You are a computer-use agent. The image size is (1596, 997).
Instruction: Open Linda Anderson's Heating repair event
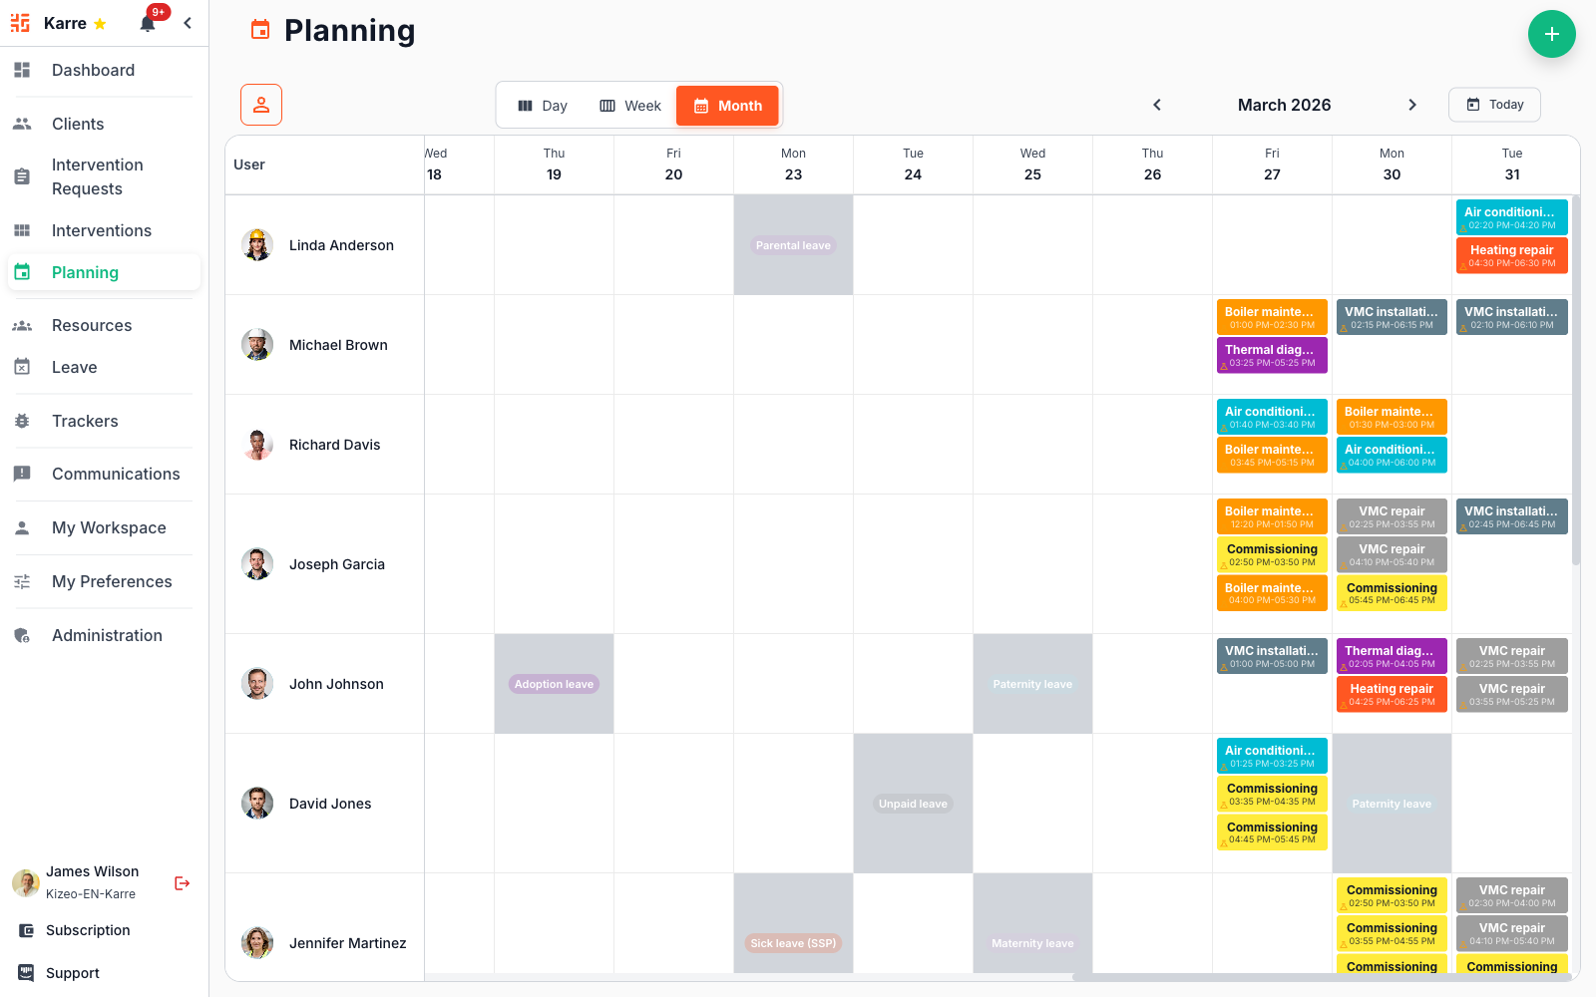[1511, 255]
